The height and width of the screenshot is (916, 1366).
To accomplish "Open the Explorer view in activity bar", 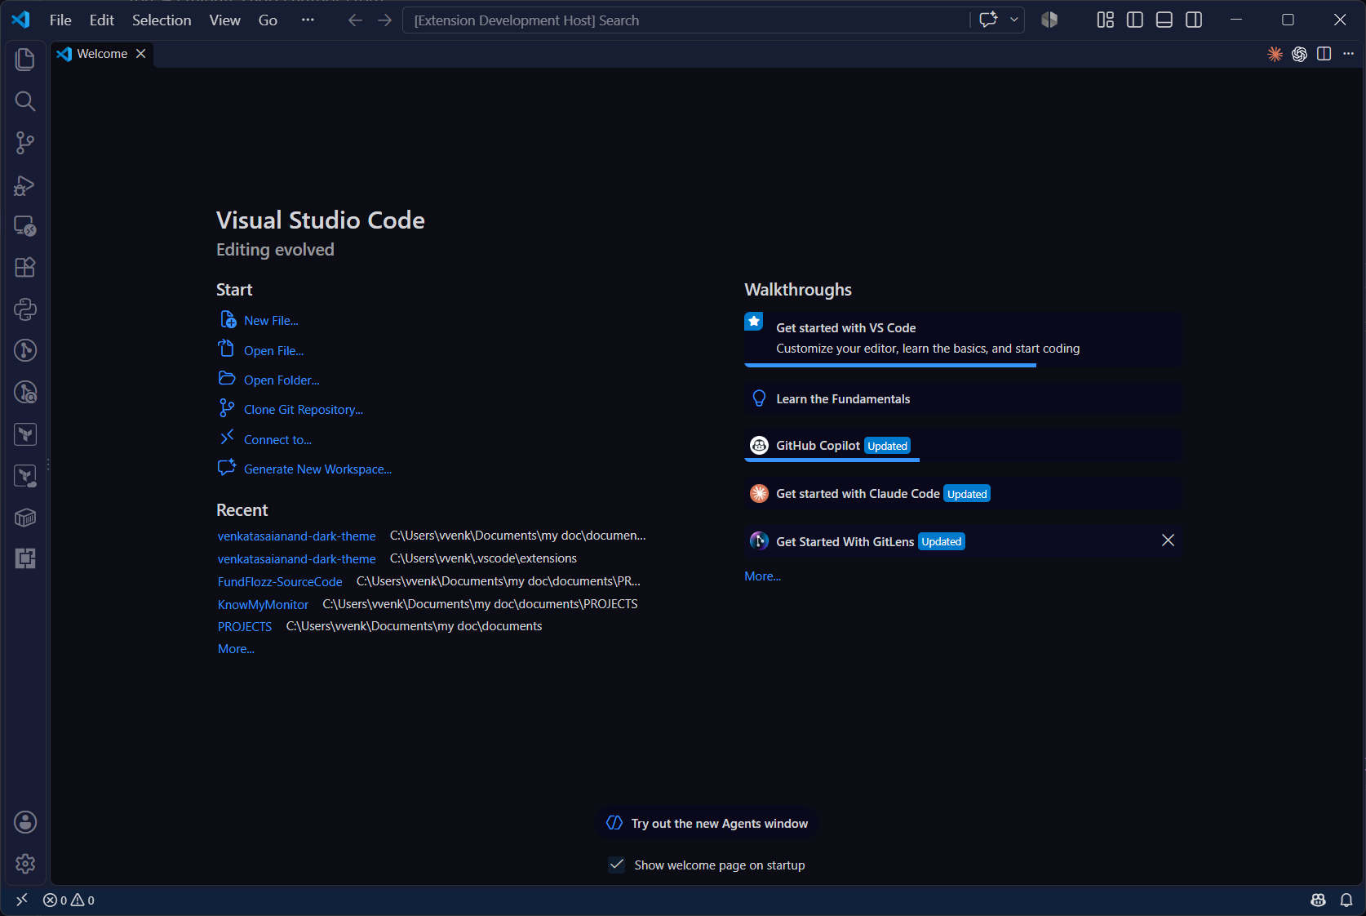I will tap(25, 59).
